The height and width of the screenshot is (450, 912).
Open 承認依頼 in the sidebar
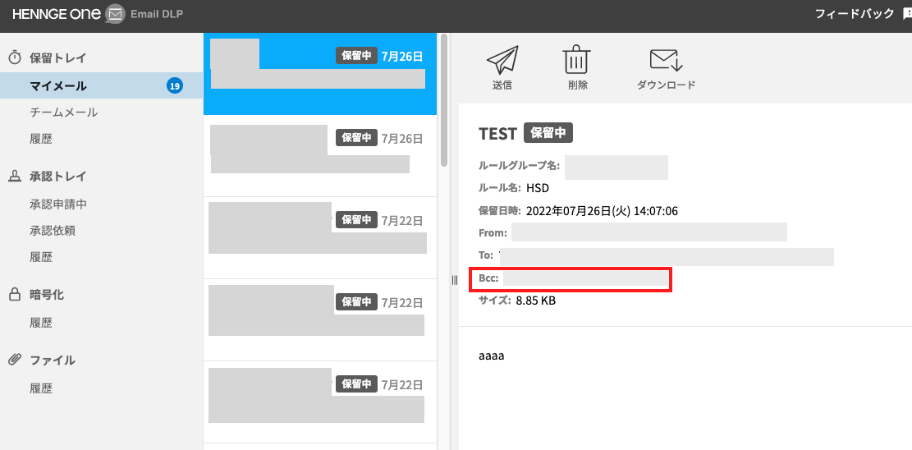pos(53,231)
